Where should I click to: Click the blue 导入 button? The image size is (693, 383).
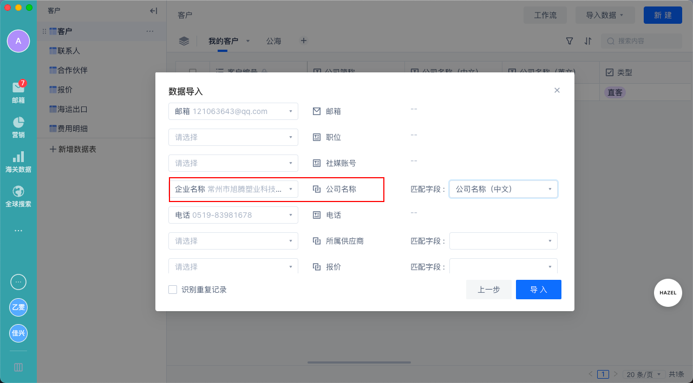[x=539, y=290]
